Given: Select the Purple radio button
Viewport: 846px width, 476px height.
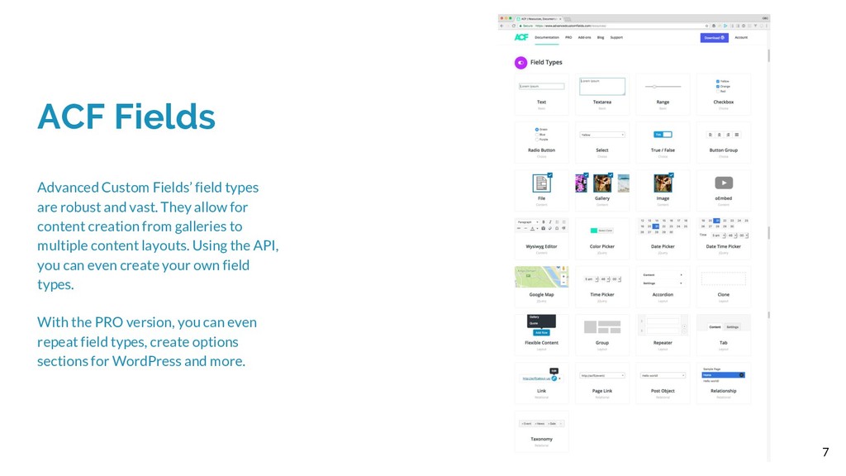Looking at the screenshot, I should [x=537, y=139].
